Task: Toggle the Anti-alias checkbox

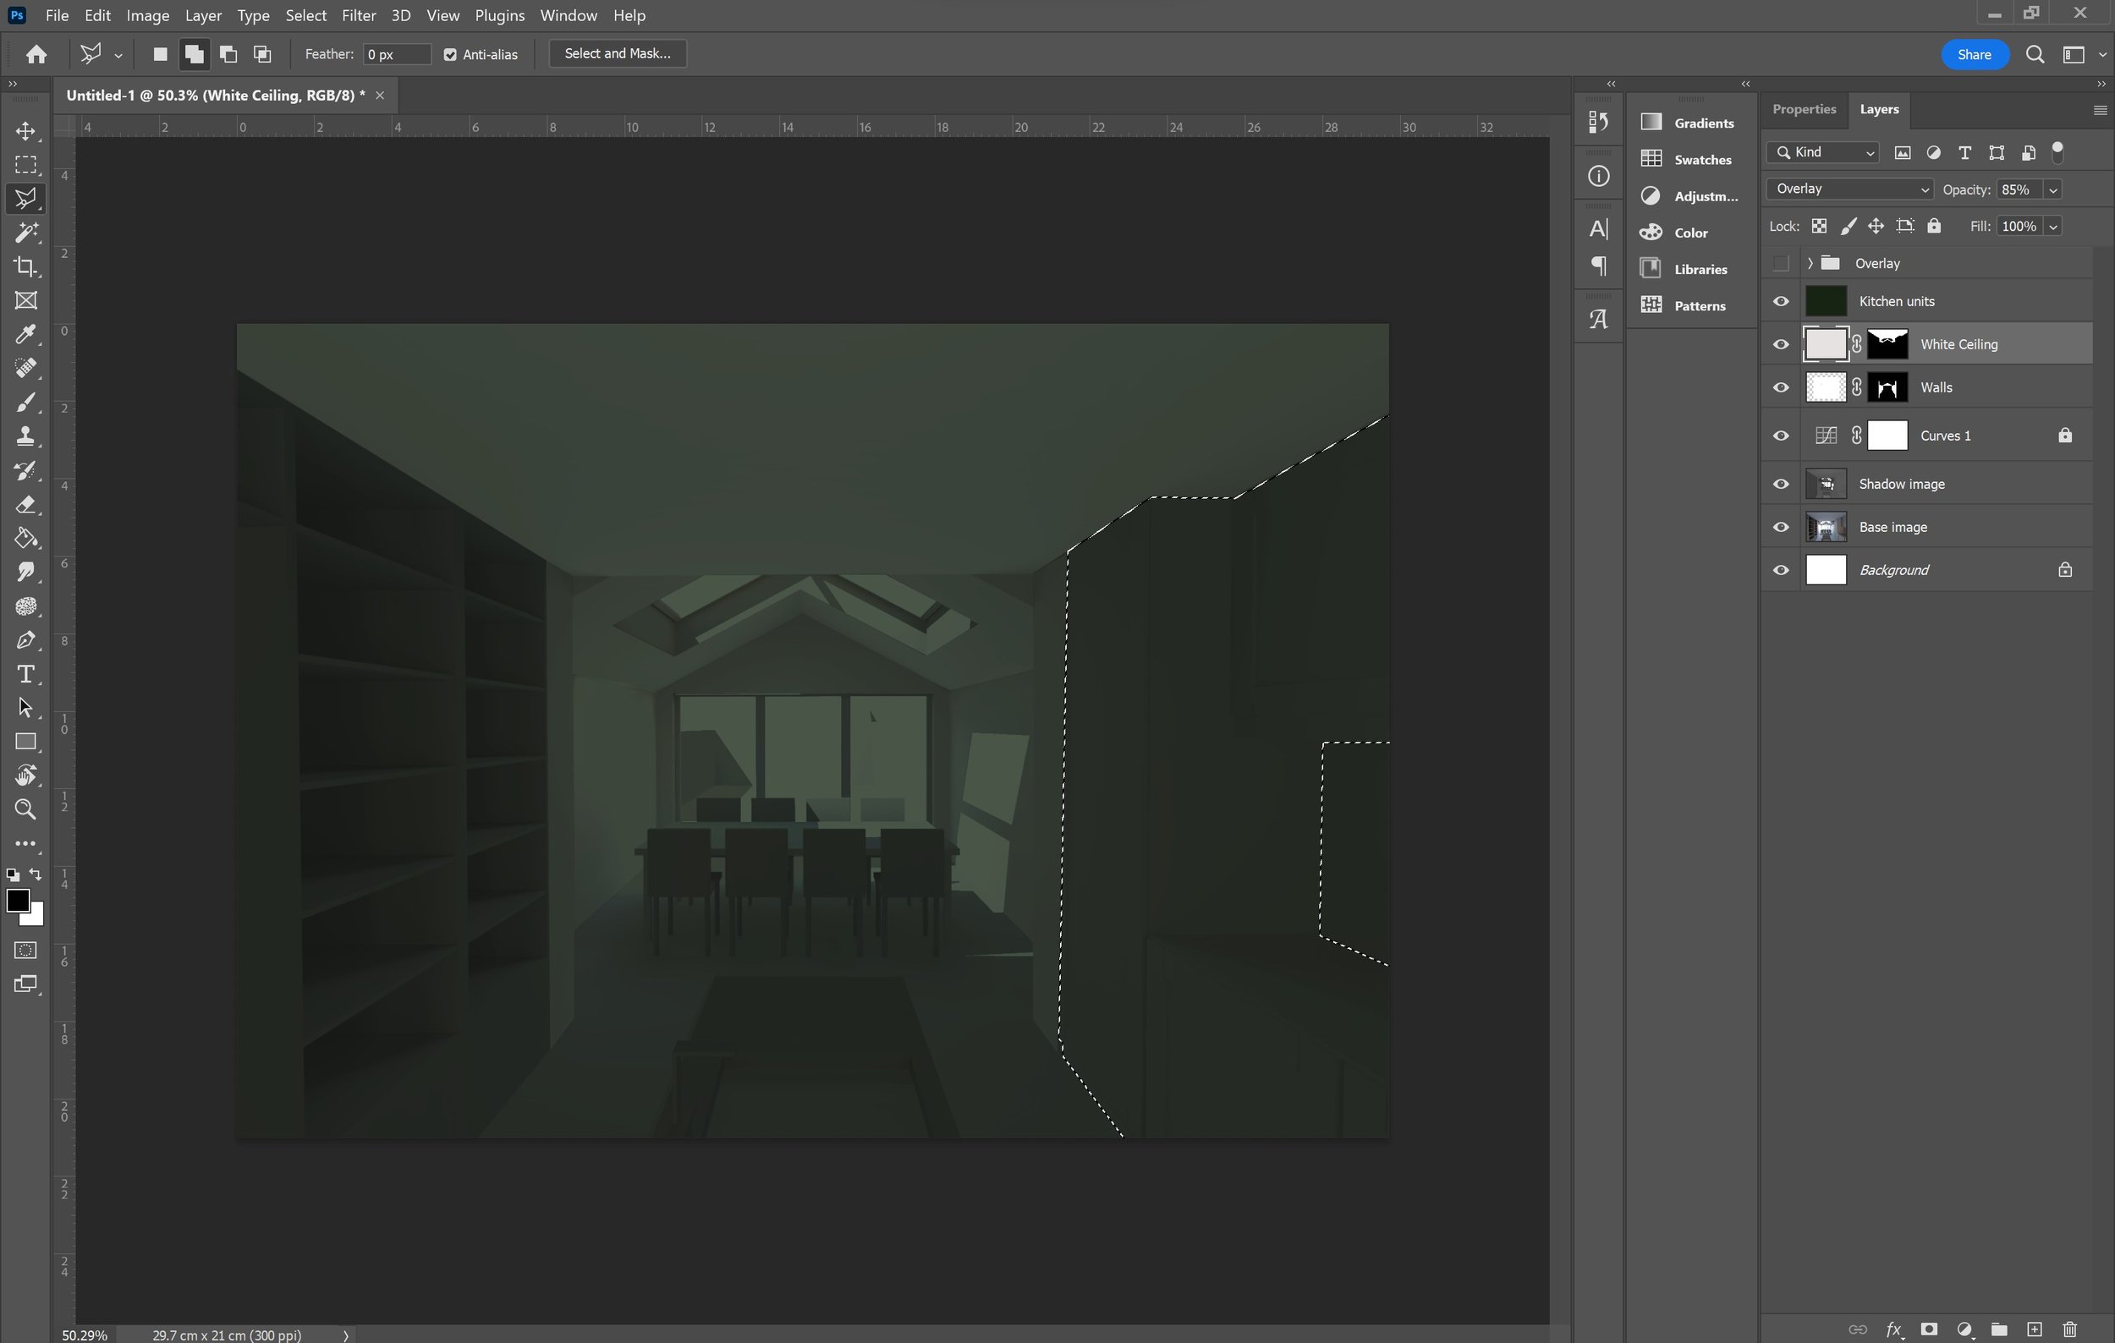Action: (x=451, y=54)
